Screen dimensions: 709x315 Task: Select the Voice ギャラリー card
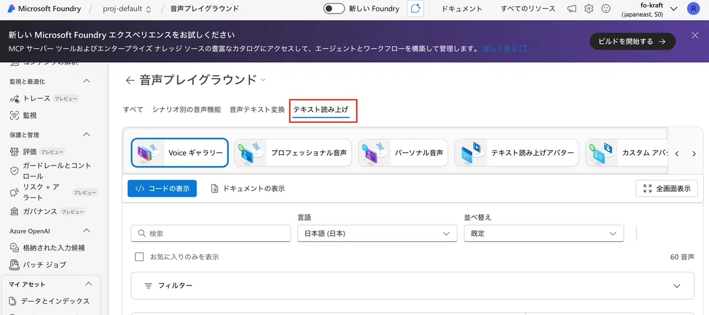click(180, 152)
